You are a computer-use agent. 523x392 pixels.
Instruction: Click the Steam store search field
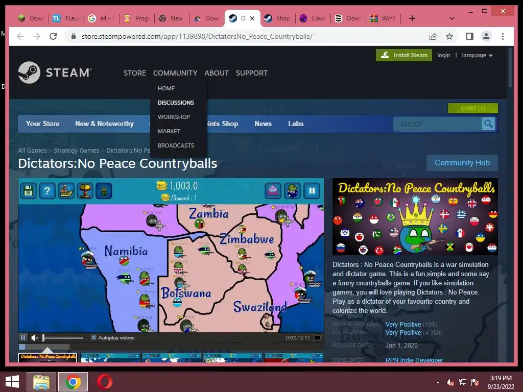point(438,124)
